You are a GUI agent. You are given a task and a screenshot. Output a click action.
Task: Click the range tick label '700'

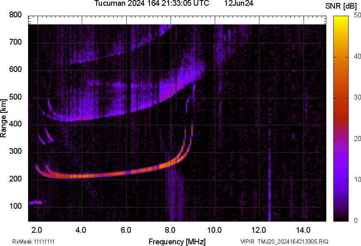click(15, 42)
